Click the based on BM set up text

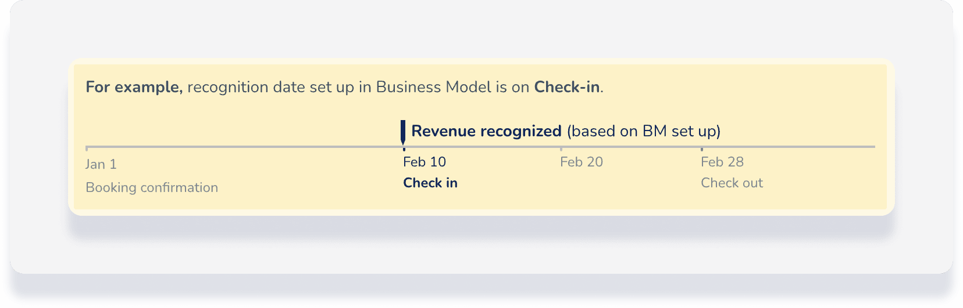pyautogui.click(x=644, y=131)
